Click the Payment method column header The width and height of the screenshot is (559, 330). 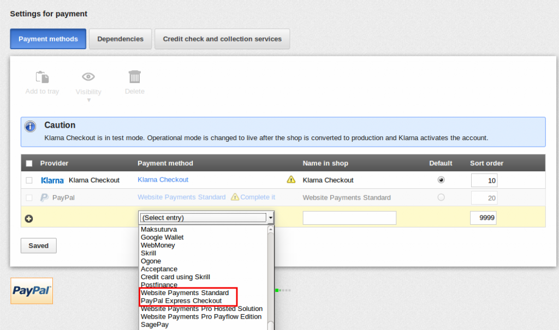coord(165,163)
